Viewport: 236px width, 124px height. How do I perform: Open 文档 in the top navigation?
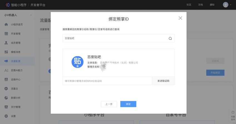[200, 5]
